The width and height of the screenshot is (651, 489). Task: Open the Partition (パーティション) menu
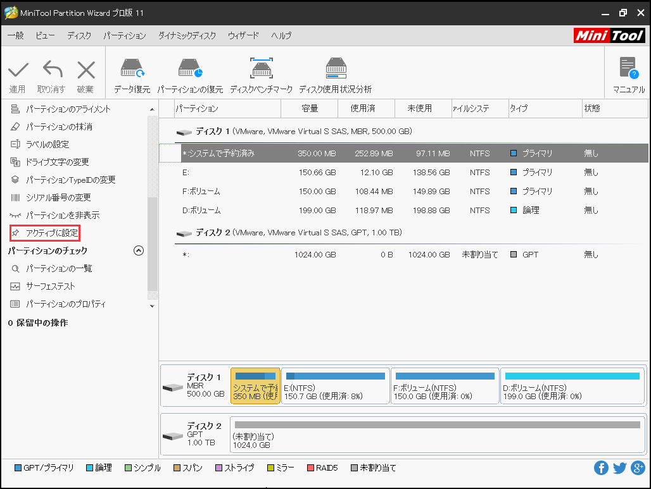(125, 35)
